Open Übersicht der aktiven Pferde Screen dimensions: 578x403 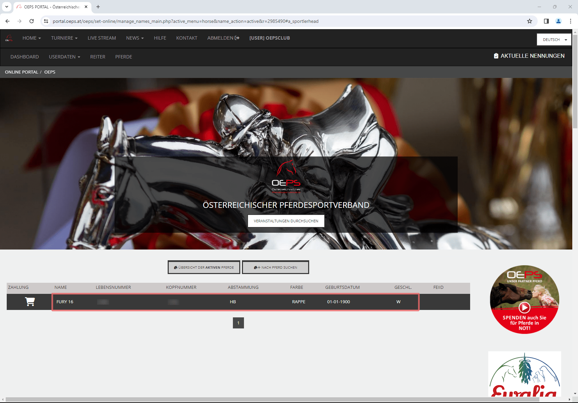click(204, 267)
